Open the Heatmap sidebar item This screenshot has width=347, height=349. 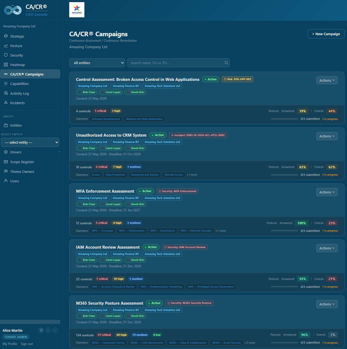point(30,65)
